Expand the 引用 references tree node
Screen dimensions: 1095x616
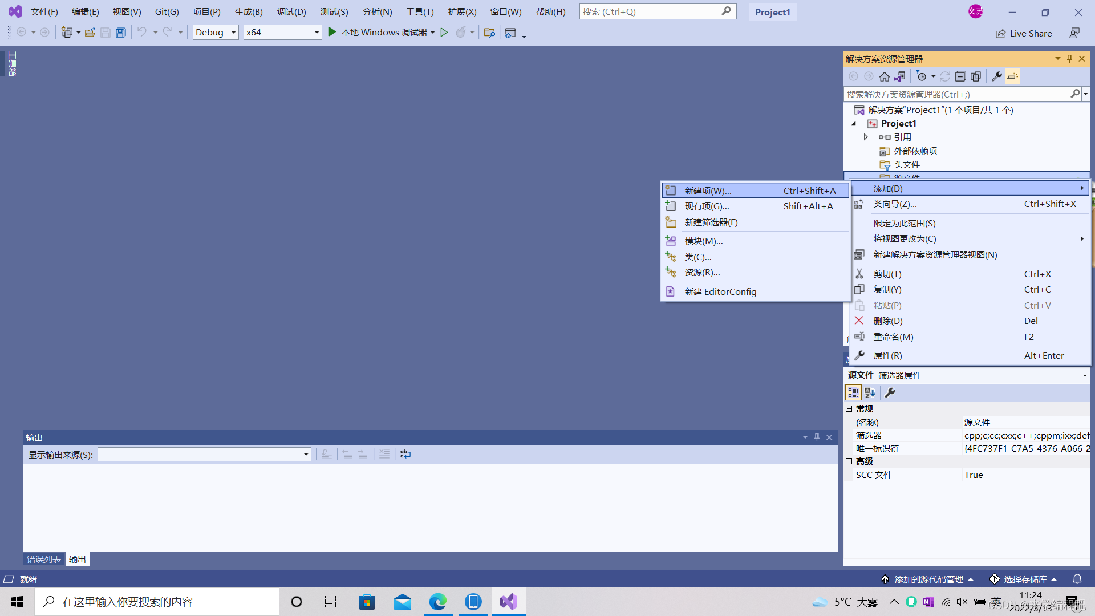(x=866, y=137)
